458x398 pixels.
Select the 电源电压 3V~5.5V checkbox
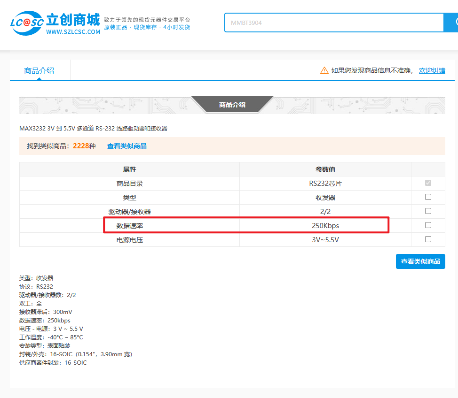click(x=428, y=239)
